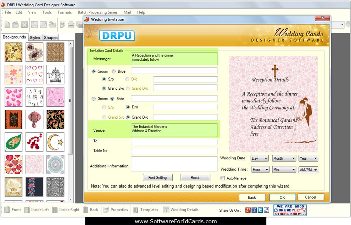Open Wedding Details from the bottom bar
Image resolution: width=351 pixels, height=225 pixels.
pyautogui.click(x=181, y=209)
